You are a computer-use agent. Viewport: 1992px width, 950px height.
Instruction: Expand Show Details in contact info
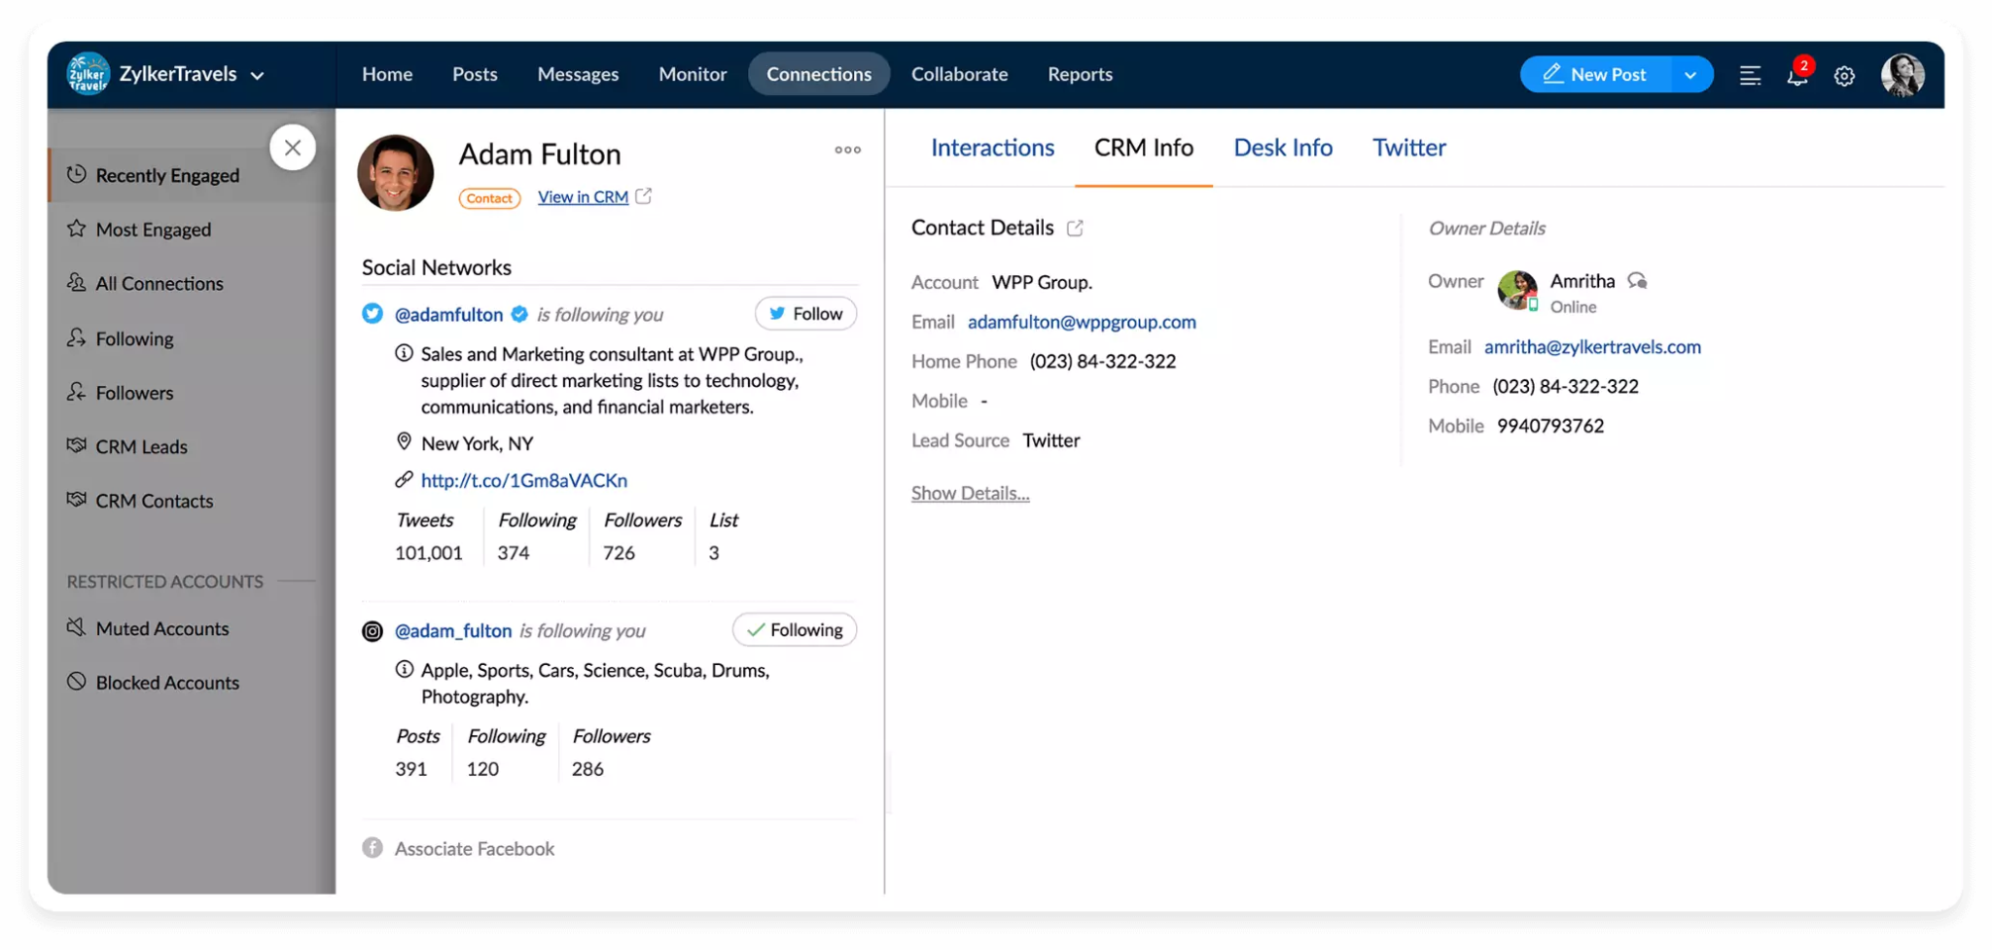(x=970, y=493)
